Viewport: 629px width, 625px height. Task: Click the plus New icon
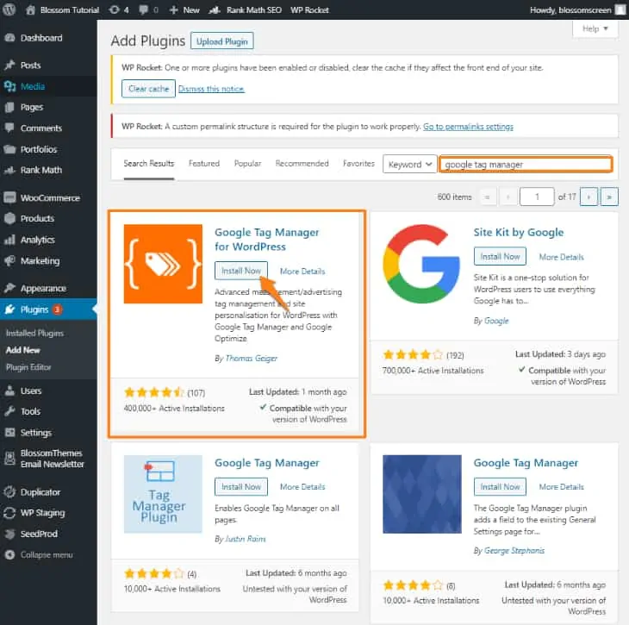pyautogui.click(x=173, y=10)
